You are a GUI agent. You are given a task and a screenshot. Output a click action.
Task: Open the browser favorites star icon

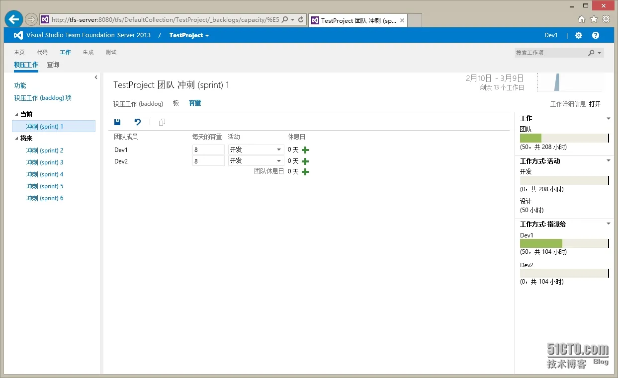pos(594,19)
